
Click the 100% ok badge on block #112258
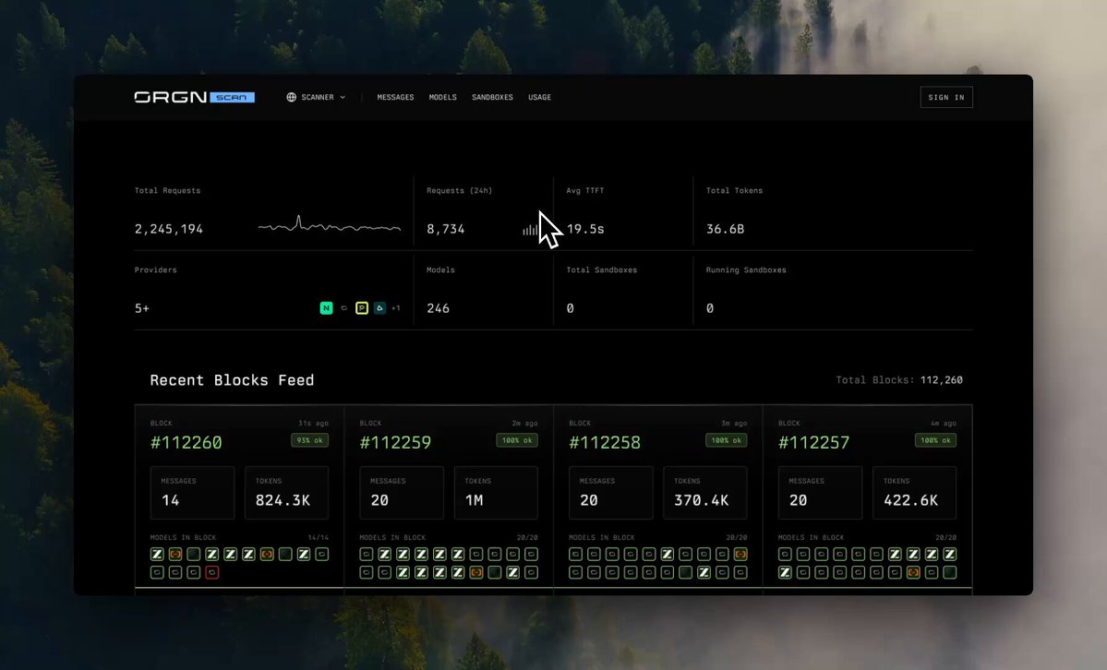point(726,440)
